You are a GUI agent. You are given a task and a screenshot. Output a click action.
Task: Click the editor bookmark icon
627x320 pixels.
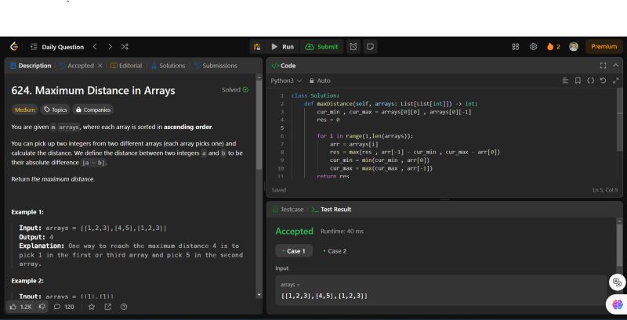[578, 81]
